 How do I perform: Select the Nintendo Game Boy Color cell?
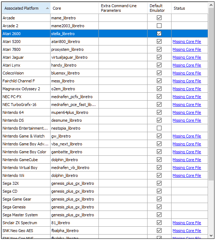(x=26, y=152)
